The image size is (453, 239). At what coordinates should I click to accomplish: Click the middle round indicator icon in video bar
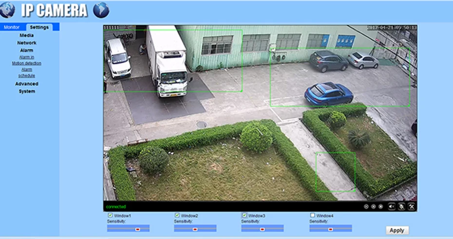[373, 206]
